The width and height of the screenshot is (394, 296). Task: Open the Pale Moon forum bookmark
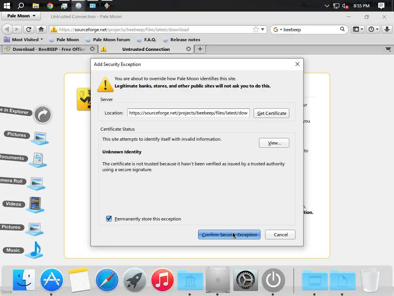tap(108, 40)
